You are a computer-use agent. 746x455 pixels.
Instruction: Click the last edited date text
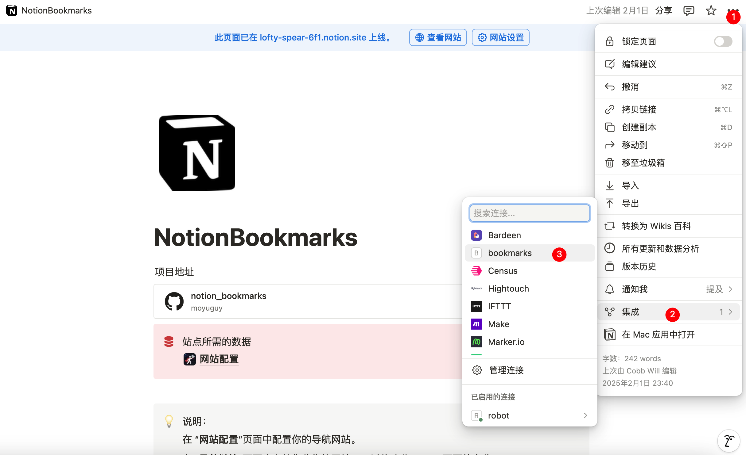point(617,11)
